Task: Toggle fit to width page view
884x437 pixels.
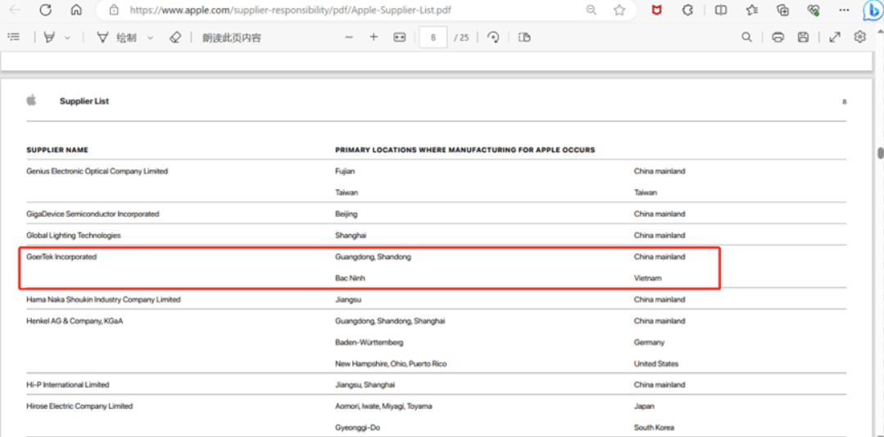Action: coord(400,38)
